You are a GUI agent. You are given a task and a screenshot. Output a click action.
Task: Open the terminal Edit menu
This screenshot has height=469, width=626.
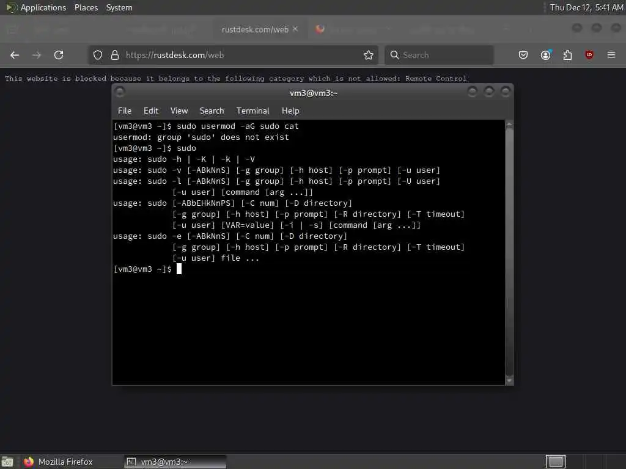(x=151, y=111)
